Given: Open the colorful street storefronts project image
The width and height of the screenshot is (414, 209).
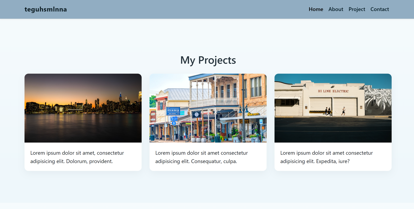Looking at the screenshot, I should coord(208,108).
